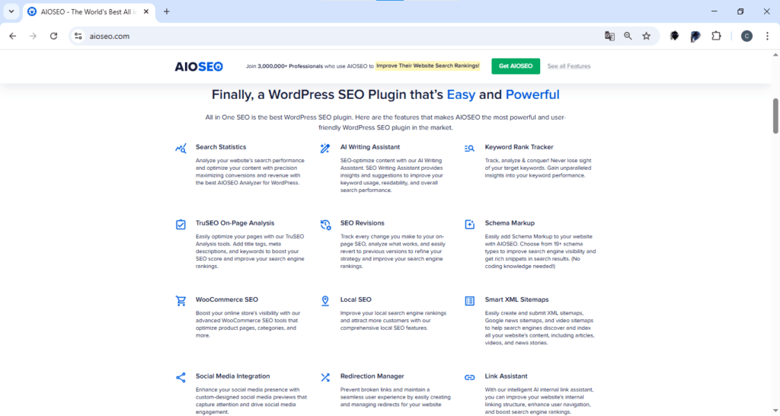Image resolution: width=780 pixels, height=416 pixels.
Task: Click the TruSEO On-Page Analysis clipboard icon
Action: [181, 225]
